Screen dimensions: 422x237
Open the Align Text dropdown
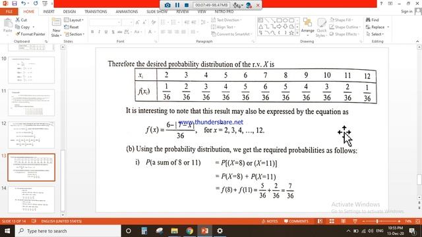(x=223, y=27)
